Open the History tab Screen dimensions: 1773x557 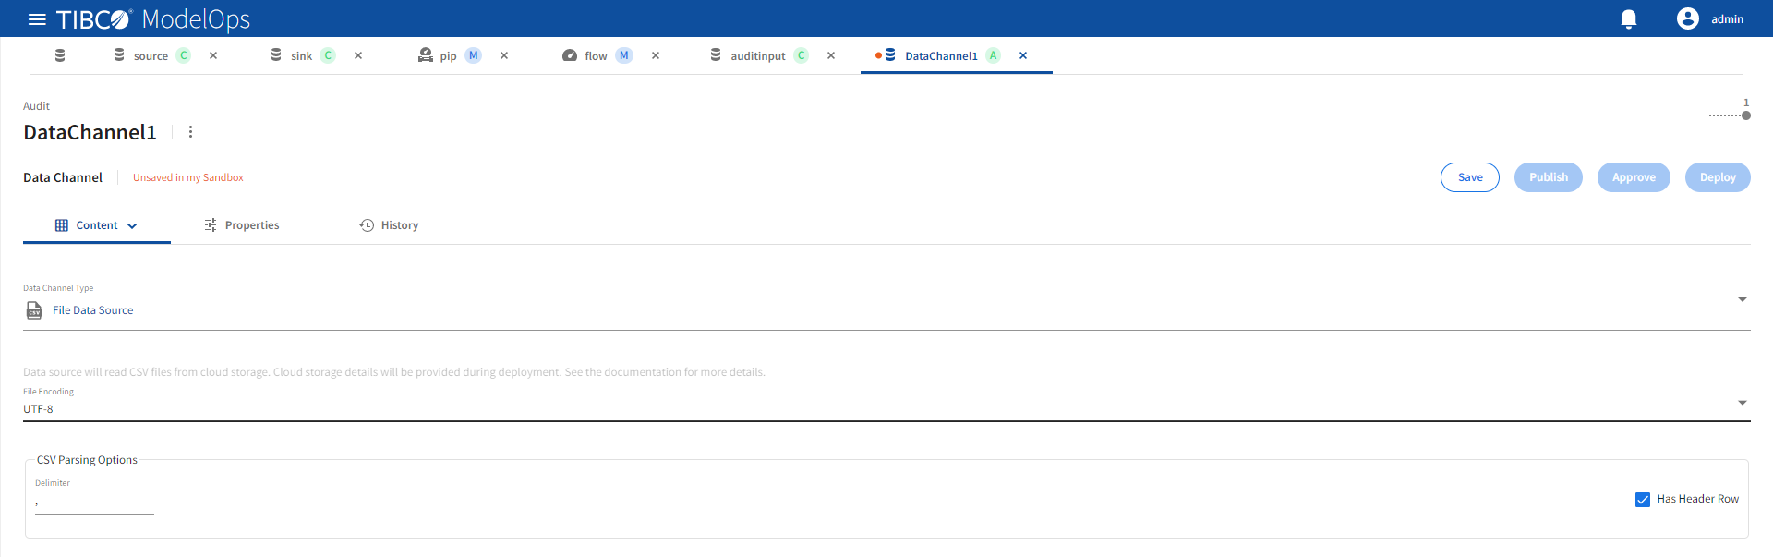point(389,225)
